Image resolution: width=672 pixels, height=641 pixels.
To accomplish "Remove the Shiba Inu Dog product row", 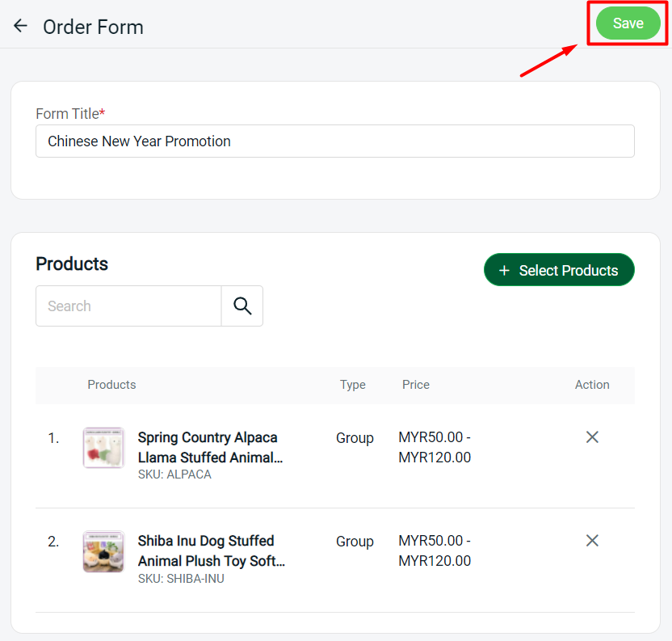I will 592,541.
